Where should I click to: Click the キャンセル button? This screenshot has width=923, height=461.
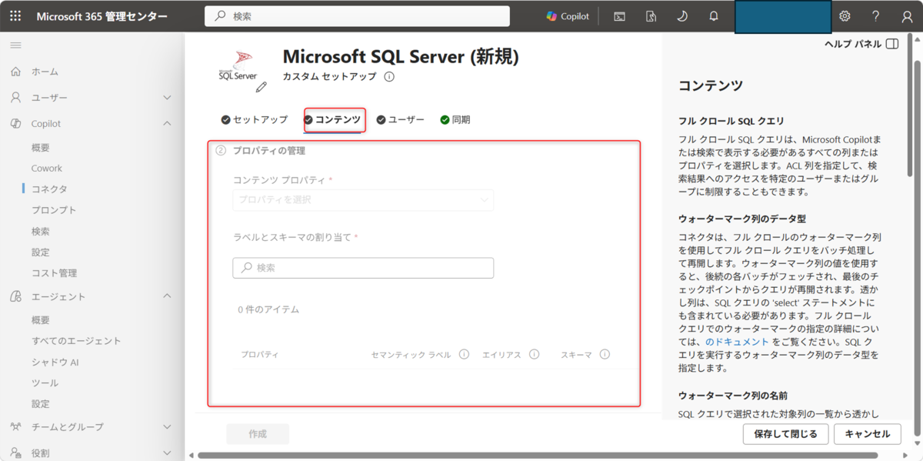(x=868, y=434)
